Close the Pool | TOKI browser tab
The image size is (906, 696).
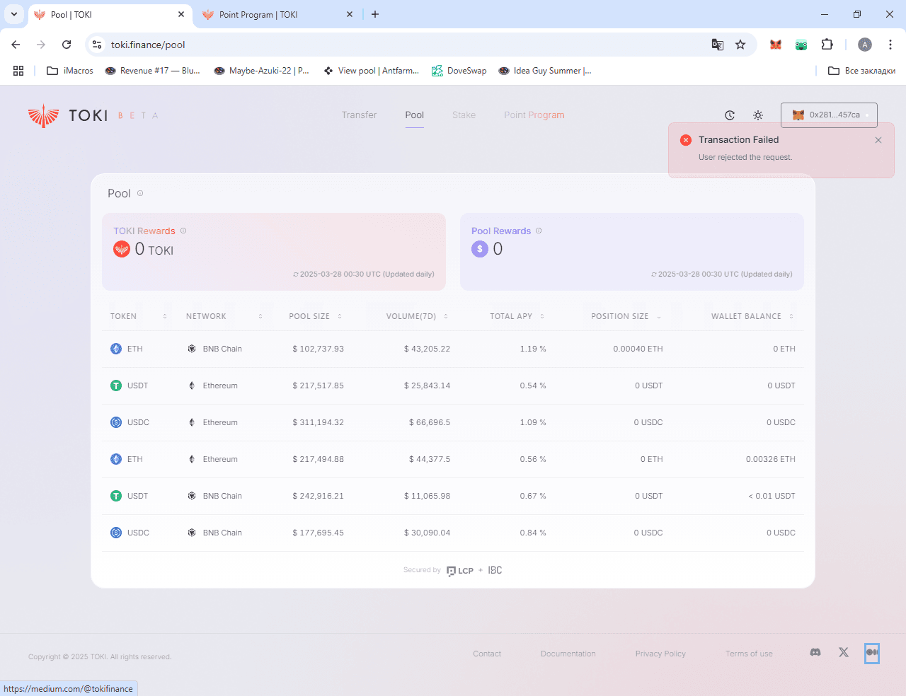[x=181, y=14]
